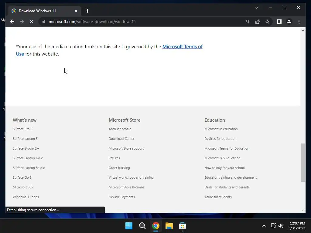The image size is (311, 233).
Task: Click the scrollbar up arrow
Action: (x=303, y=30)
